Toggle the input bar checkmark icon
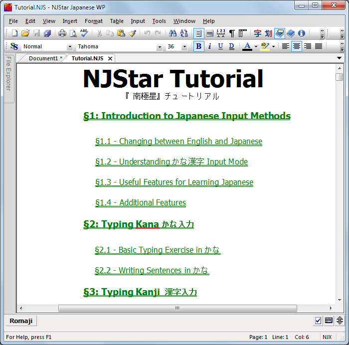This screenshot has width=349, height=345. 318,321
